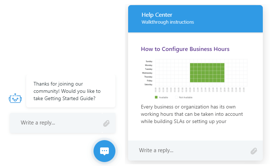Screen dimensions: 273x166
Task: Click the white Not Available legend square
Action: (x=177, y=97)
